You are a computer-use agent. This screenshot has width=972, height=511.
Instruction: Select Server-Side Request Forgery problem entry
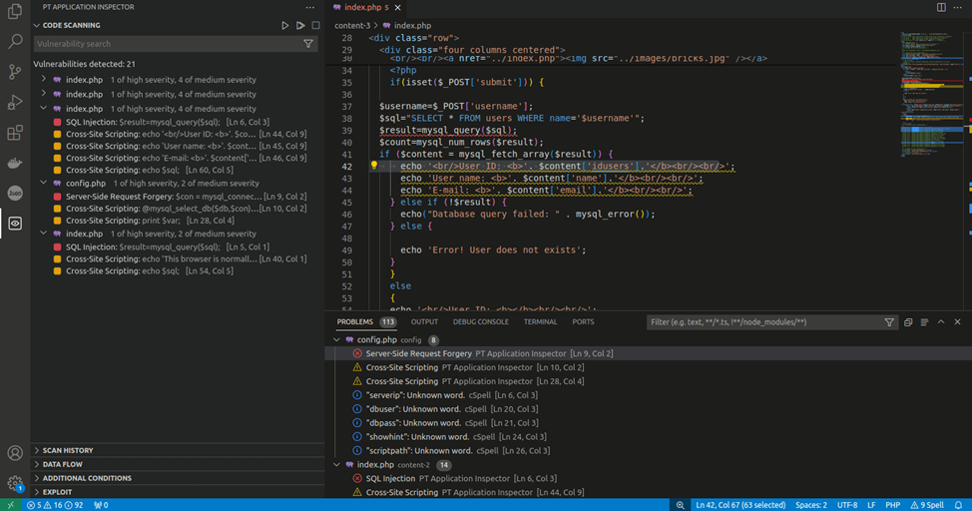418,353
